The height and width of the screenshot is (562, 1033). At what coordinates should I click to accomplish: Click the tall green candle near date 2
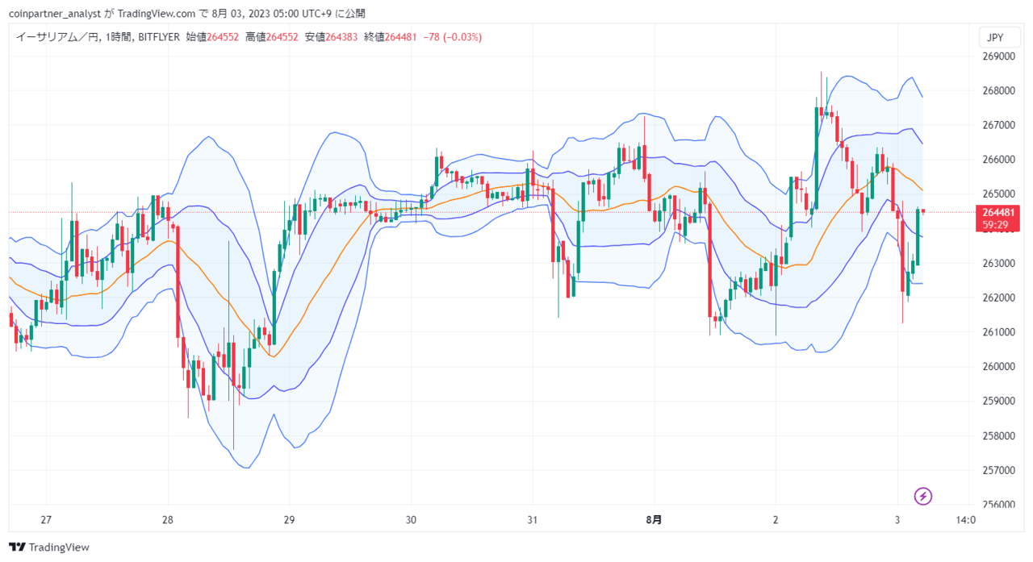click(816, 160)
